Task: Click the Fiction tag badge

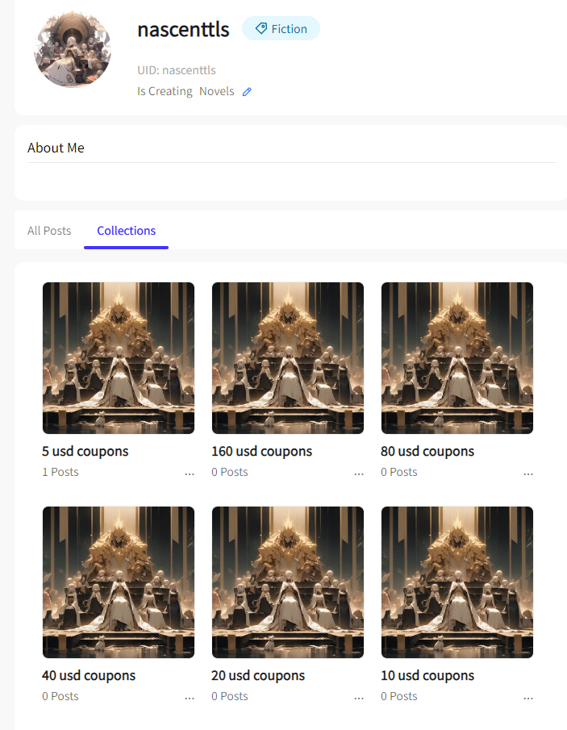Action: (281, 29)
